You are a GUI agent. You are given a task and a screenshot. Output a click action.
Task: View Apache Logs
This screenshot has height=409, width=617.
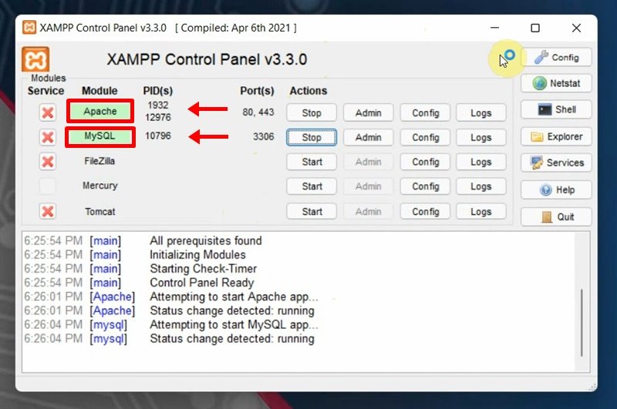(480, 112)
